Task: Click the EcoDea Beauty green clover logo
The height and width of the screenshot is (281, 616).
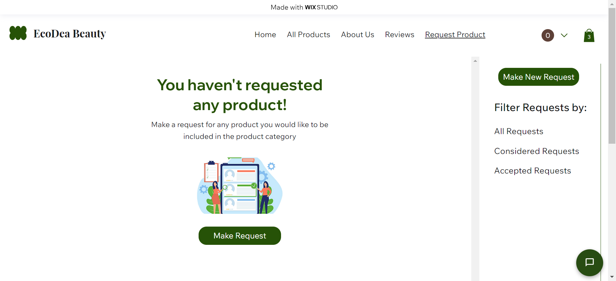Action: [x=18, y=33]
